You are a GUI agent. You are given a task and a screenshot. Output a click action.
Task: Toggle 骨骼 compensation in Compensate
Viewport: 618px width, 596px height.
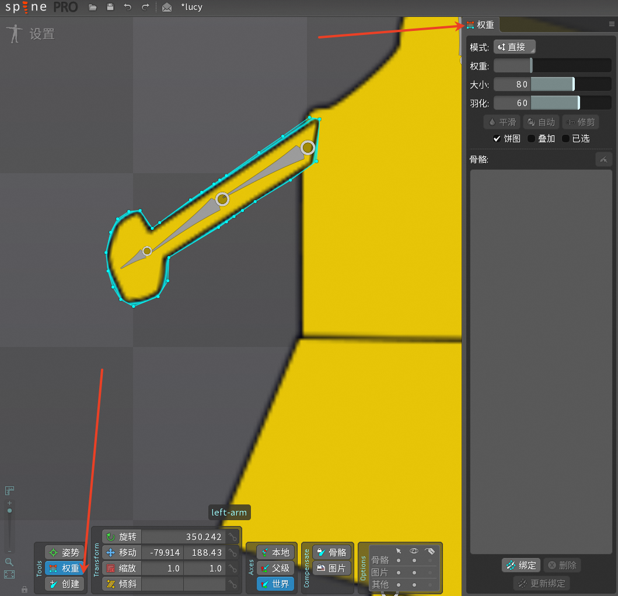[331, 552]
